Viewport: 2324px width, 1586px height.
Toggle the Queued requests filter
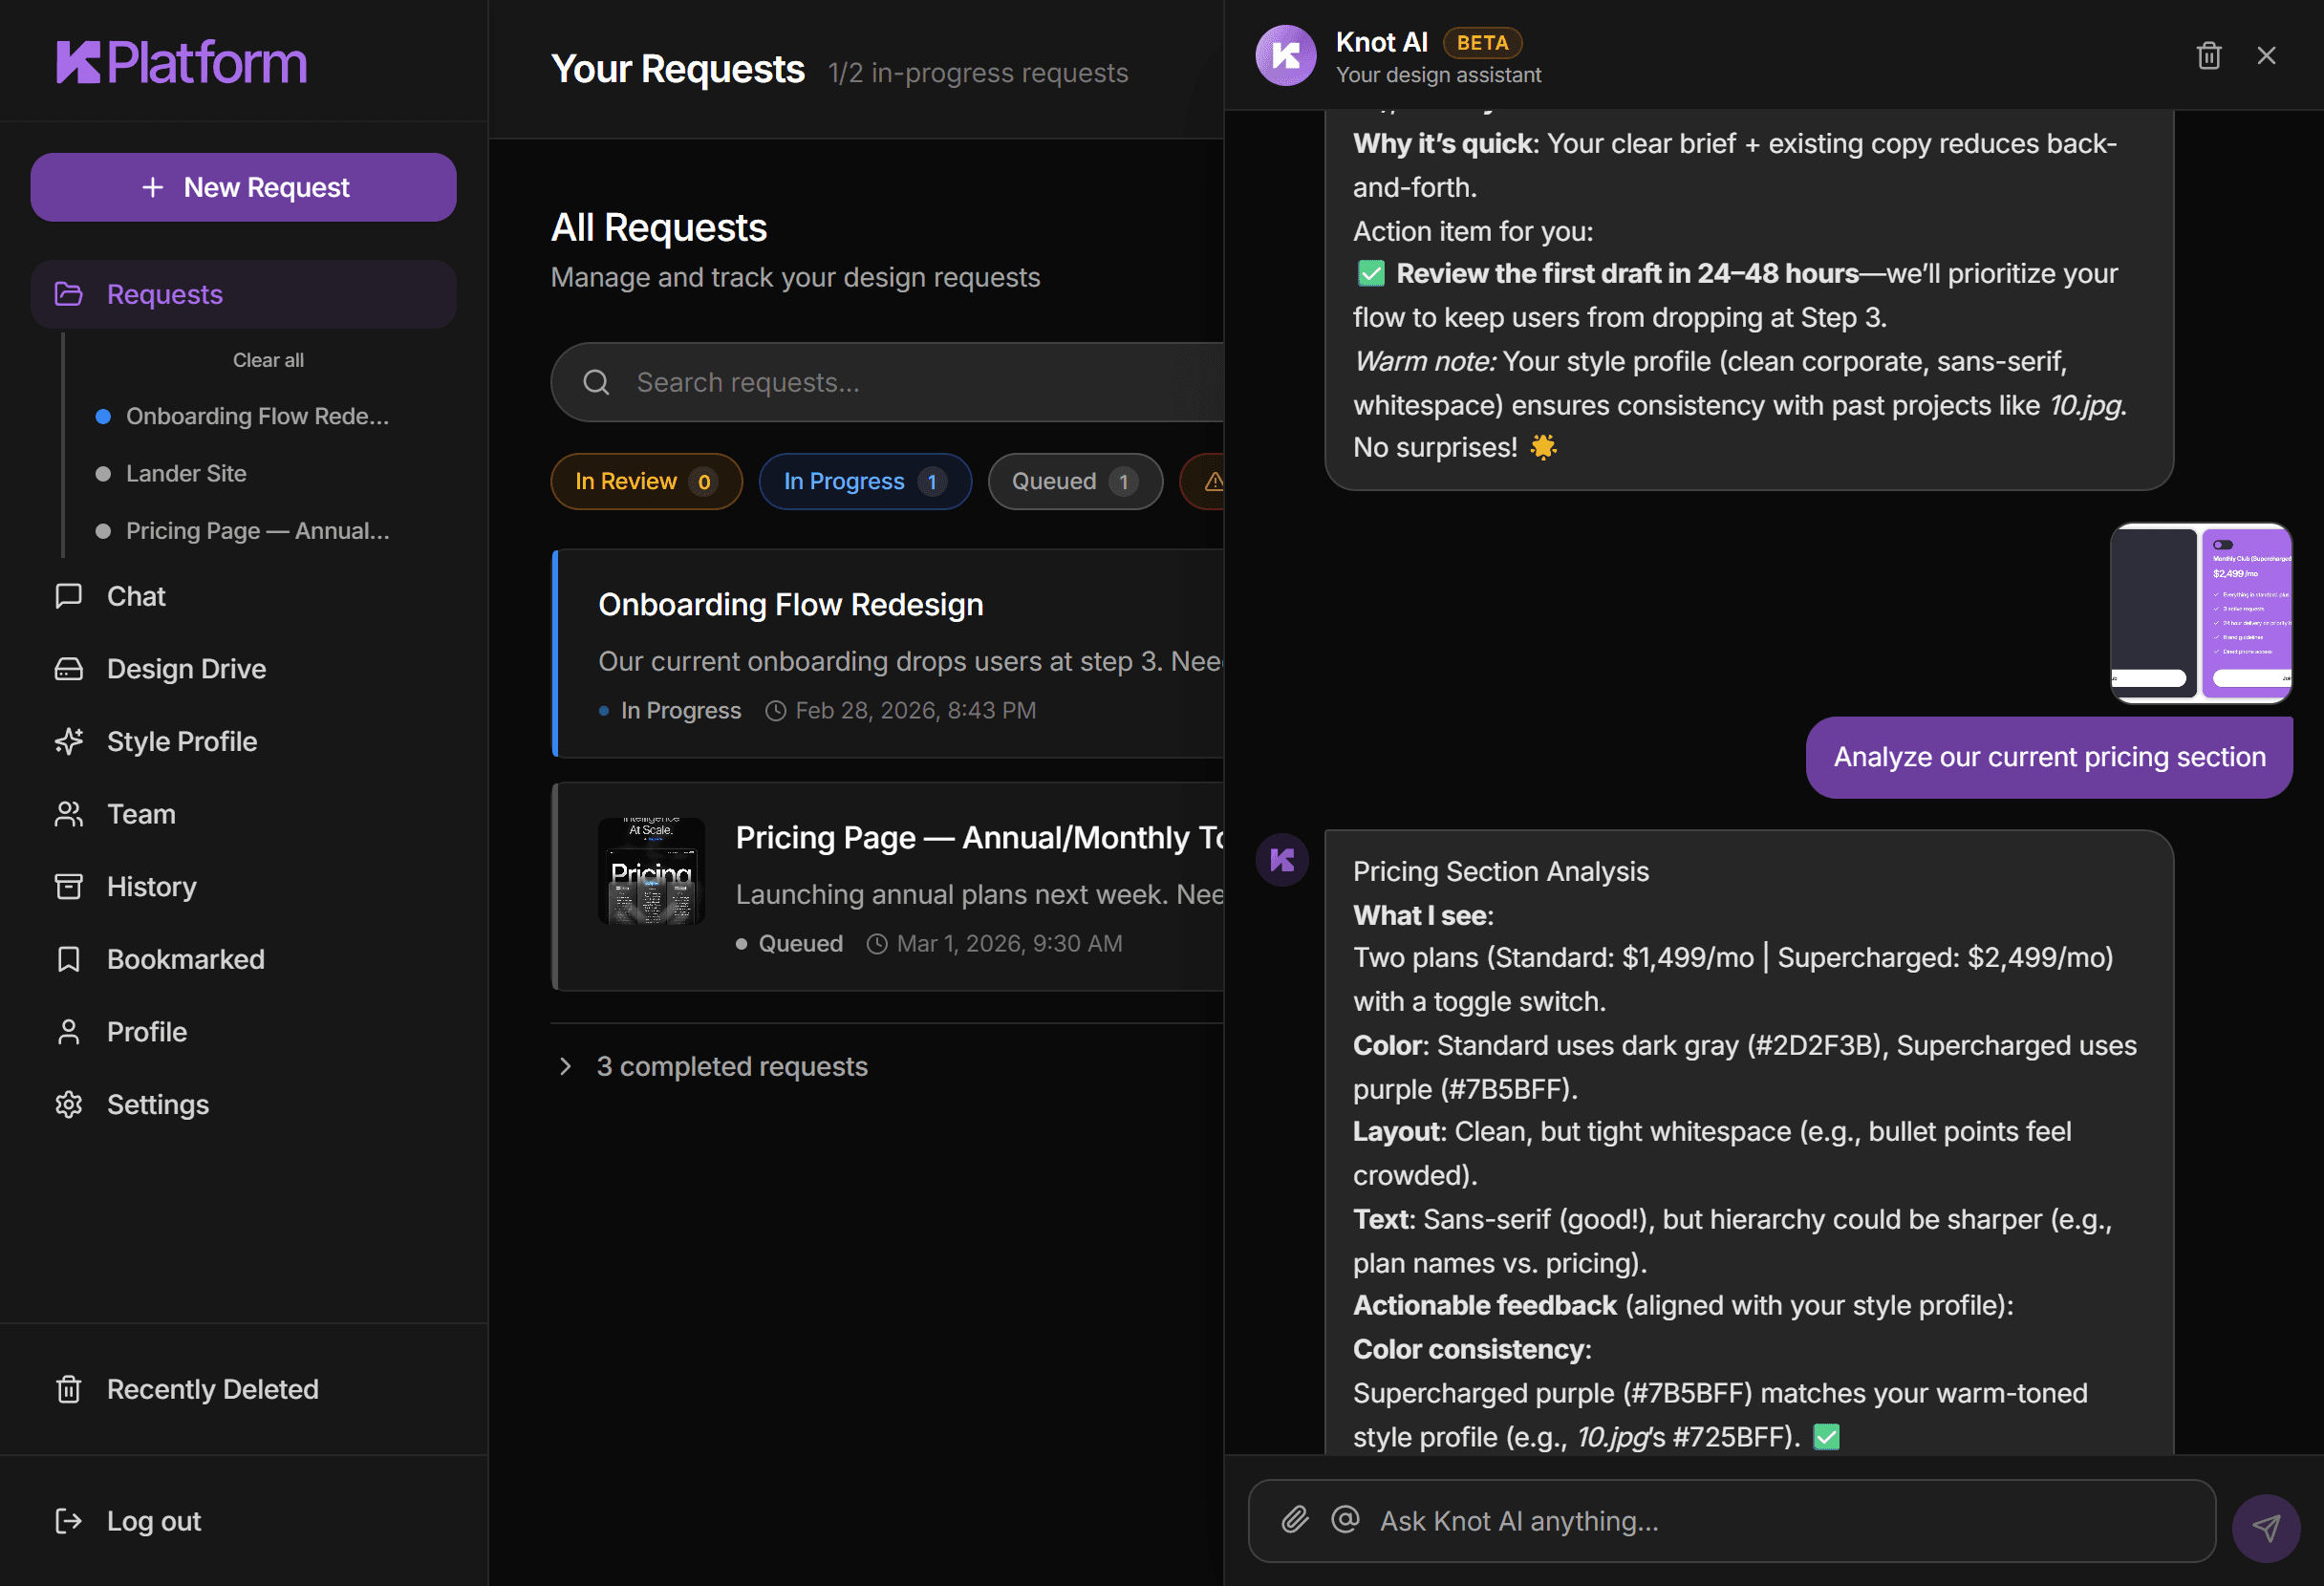tap(1074, 481)
